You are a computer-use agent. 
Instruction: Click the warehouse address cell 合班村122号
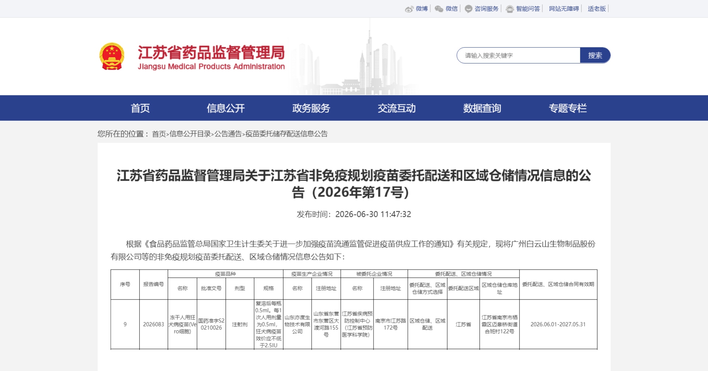pyautogui.click(x=499, y=325)
